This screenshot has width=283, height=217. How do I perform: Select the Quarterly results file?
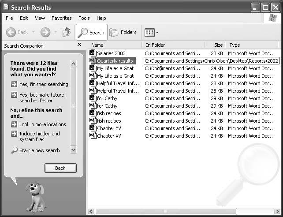point(115,61)
